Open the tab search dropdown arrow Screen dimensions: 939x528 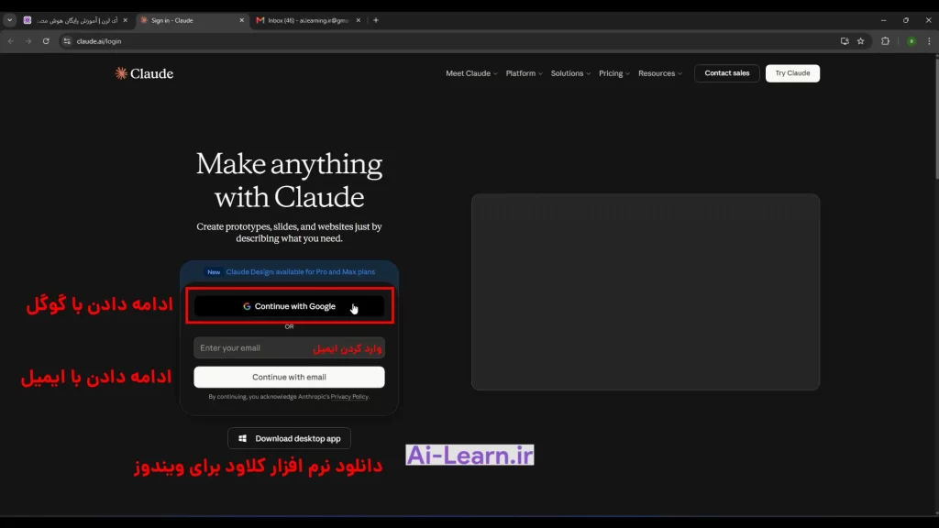tap(9, 20)
